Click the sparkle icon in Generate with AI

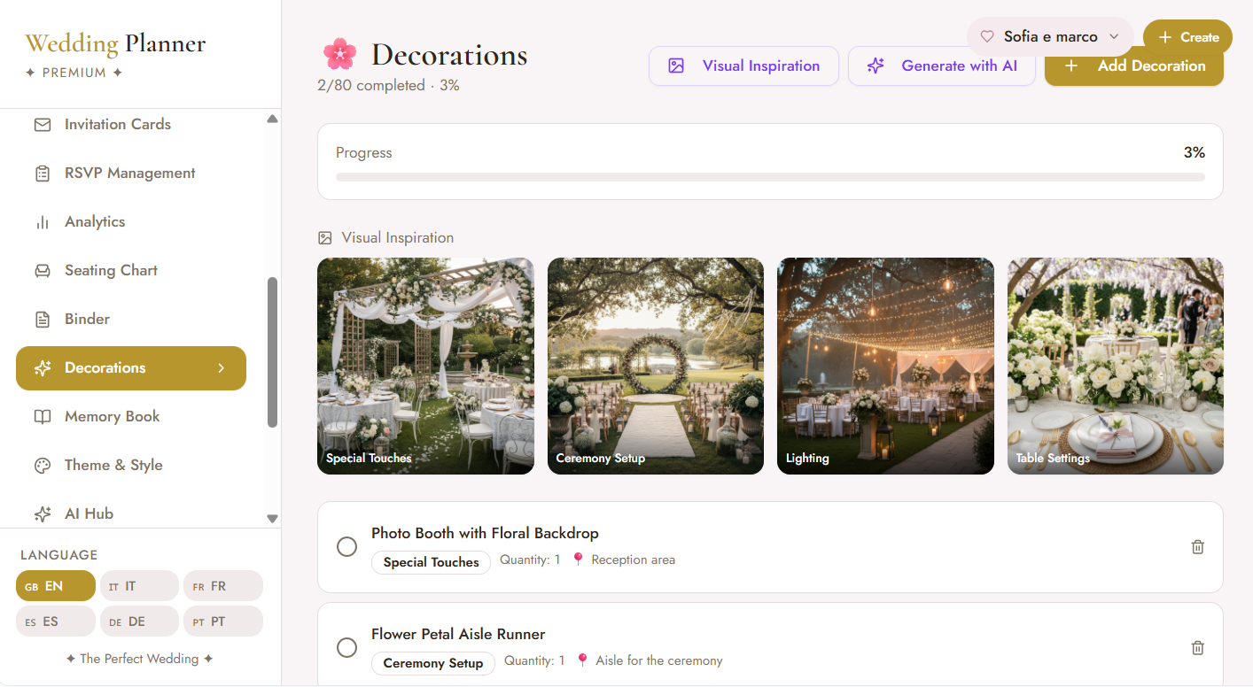click(876, 66)
